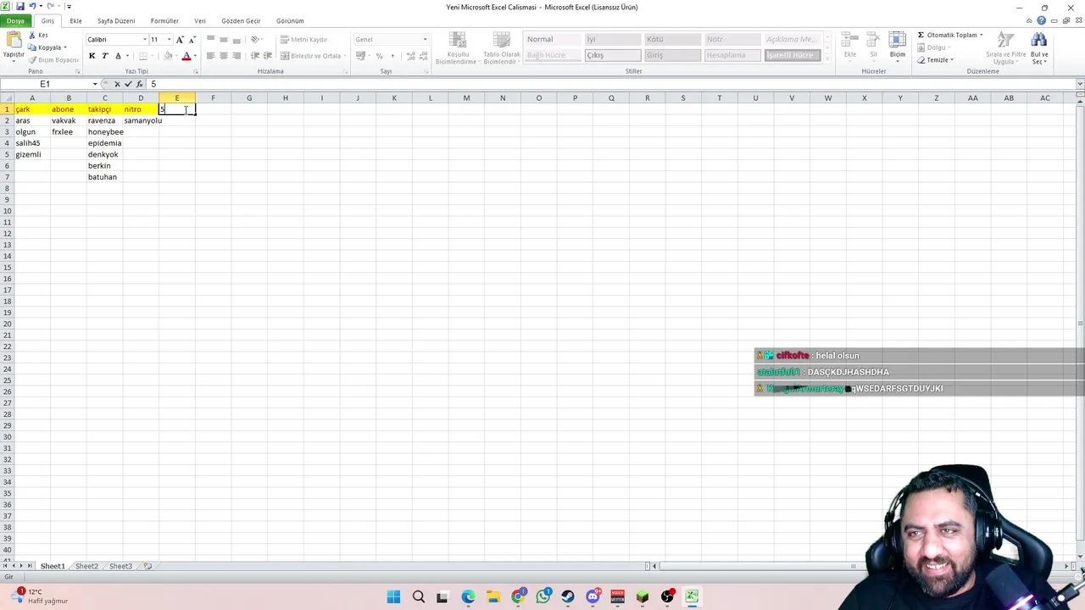Open the font color dropdown arrow
The height and width of the screenshot is (610, 1085).
(x=195, y=56)
